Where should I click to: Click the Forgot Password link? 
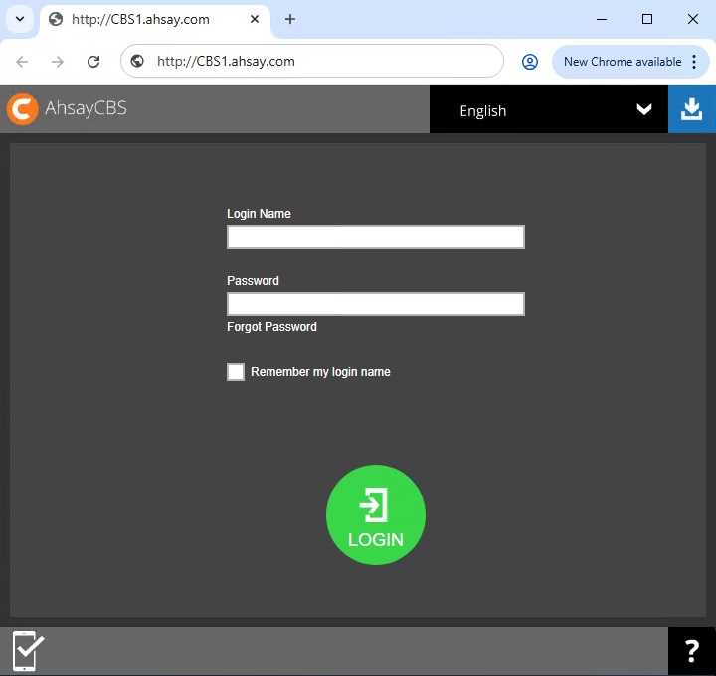(271, 327)
